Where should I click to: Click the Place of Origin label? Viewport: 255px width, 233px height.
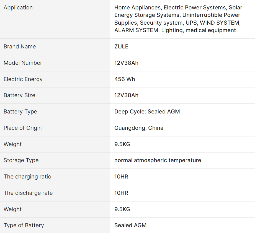(22, 128)
